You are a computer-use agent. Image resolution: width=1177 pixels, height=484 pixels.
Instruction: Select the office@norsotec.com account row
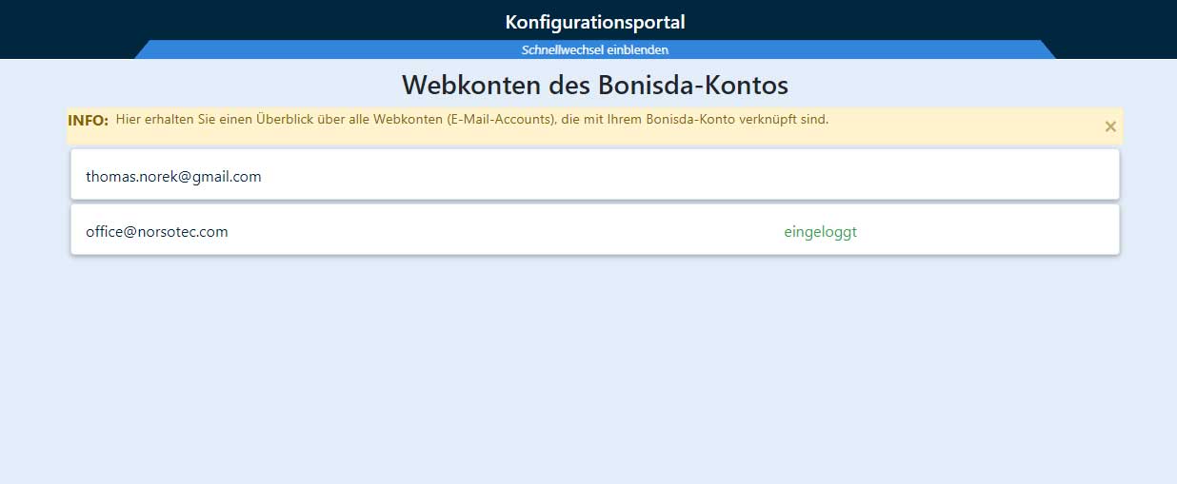click(x=595, y=230)
